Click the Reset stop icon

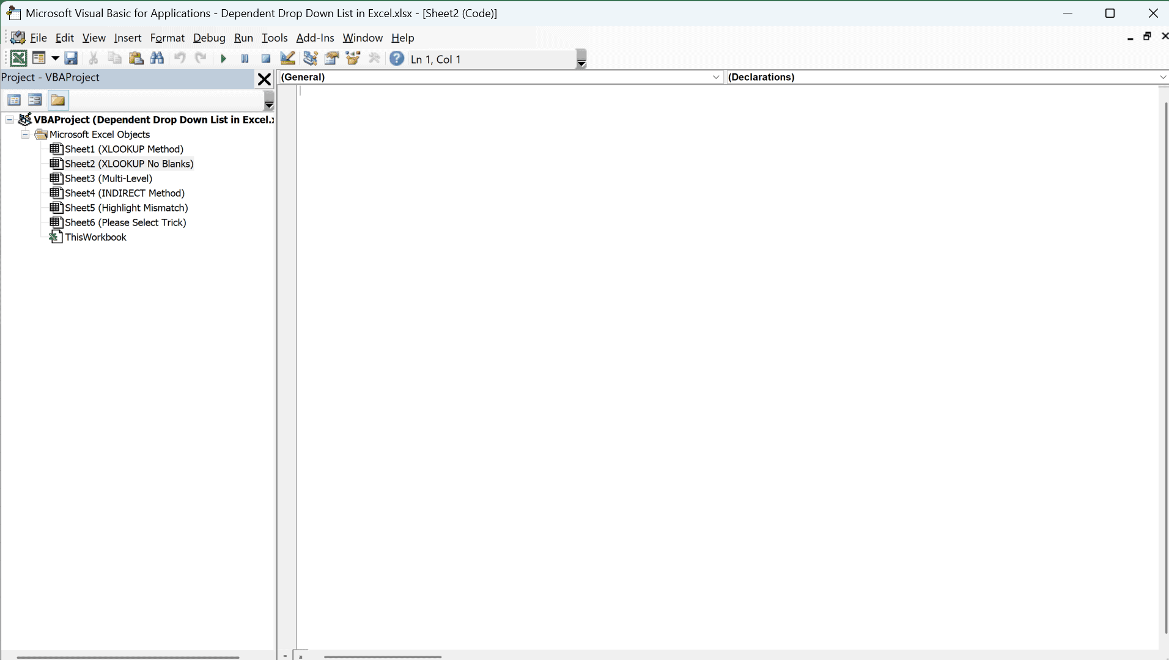pos(266,59)
